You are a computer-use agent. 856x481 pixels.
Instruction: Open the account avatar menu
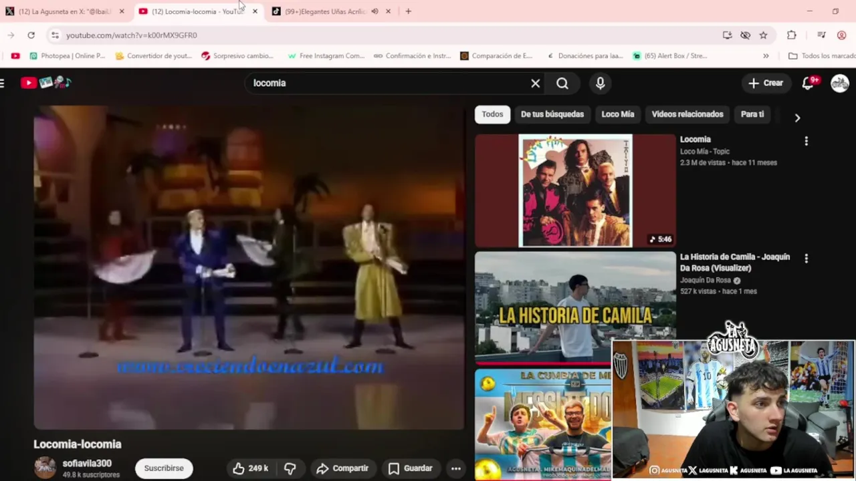click(839, 83)
